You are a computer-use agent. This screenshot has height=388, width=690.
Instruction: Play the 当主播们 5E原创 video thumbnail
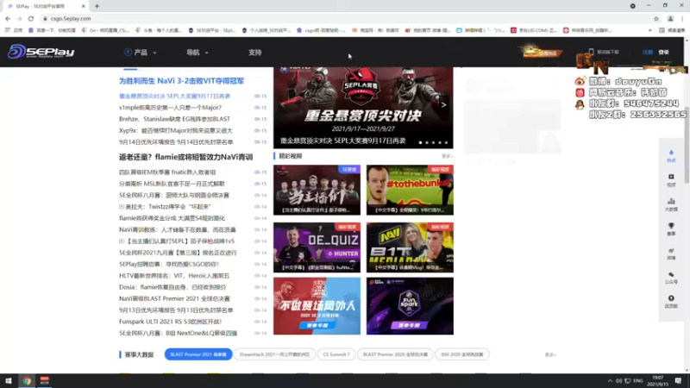(x=317, y=190)
